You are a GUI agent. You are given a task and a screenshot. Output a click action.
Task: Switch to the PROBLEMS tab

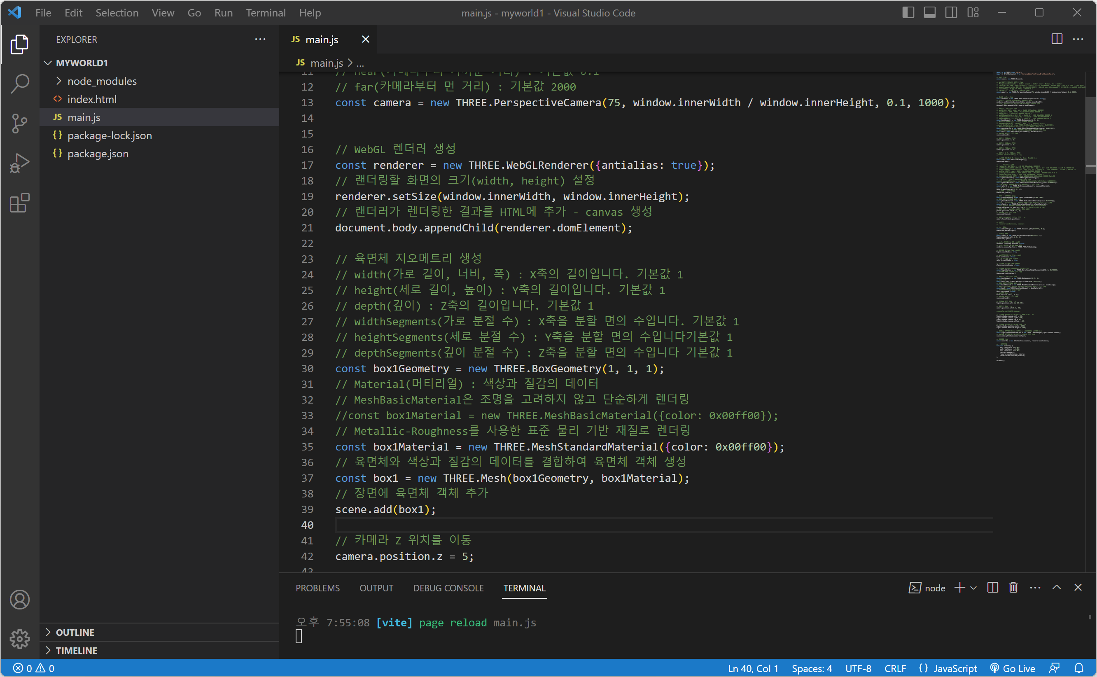(317, 588)
